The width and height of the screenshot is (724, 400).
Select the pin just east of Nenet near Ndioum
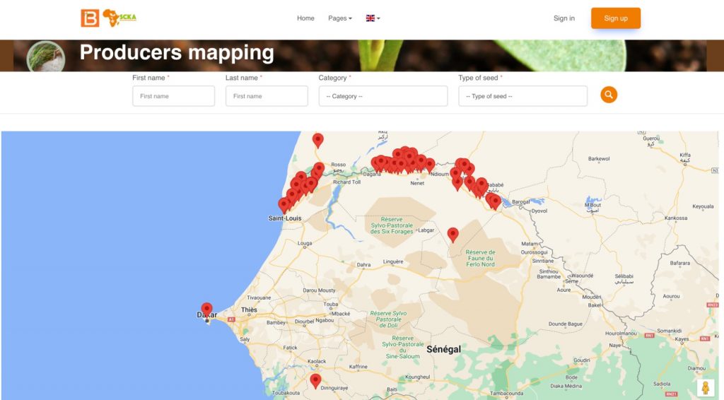pos(430,165)
